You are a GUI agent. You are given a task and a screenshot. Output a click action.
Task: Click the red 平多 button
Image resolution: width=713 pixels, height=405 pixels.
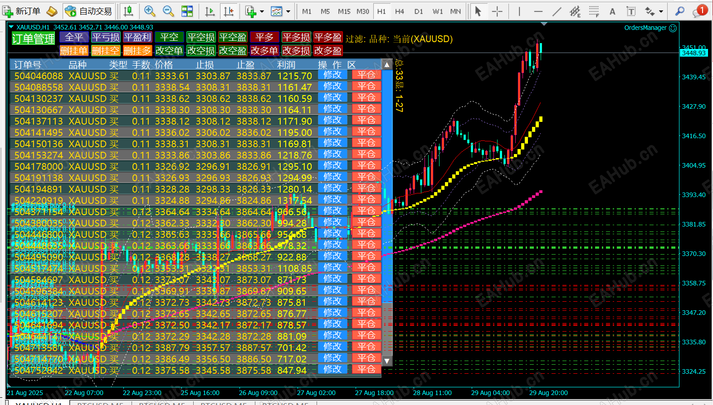(264, 37)
